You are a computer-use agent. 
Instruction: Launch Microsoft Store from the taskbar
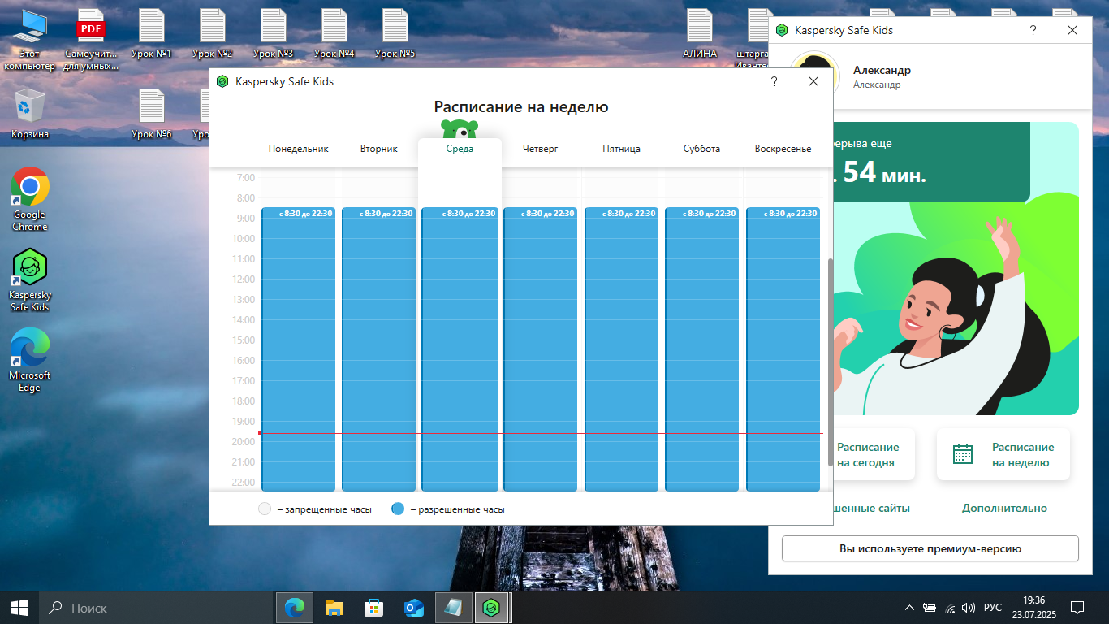[x=374, y=608]
